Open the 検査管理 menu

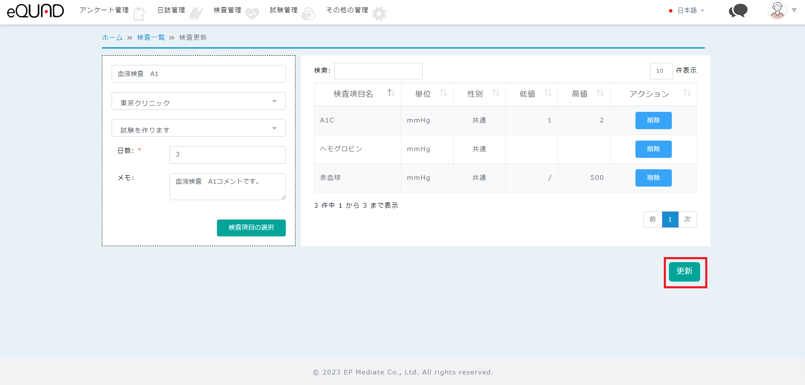click(x=227, y=10)
